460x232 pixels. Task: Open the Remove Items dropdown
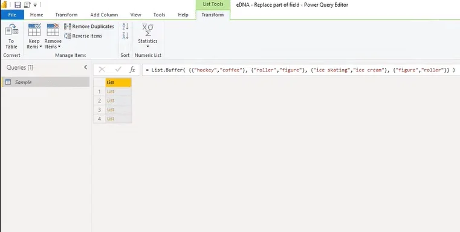click(x=53, y=36)
